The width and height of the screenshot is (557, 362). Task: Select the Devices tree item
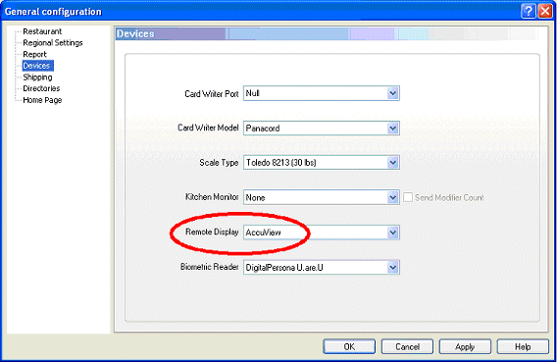tap(37, 66)
